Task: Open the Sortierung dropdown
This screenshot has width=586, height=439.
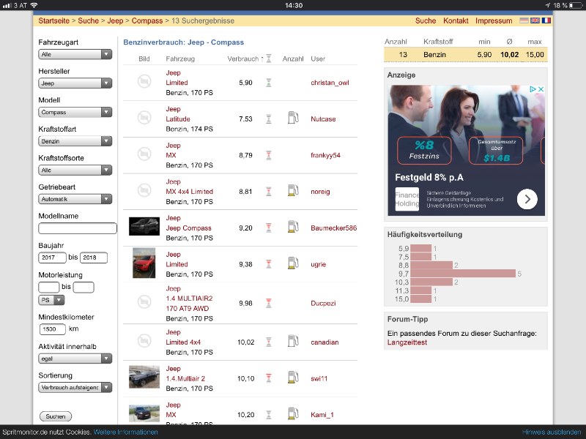Action: [75, 387]
